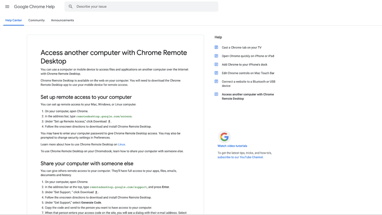Select the Help Center tab

[x=13, y=20]
